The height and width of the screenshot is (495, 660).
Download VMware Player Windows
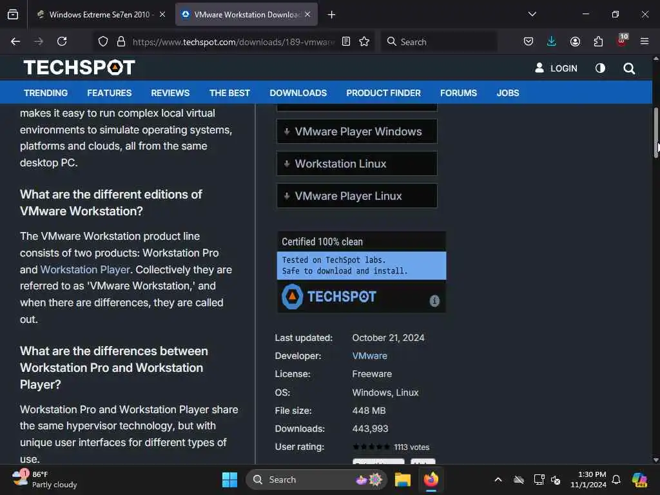(x=357, y=131)
